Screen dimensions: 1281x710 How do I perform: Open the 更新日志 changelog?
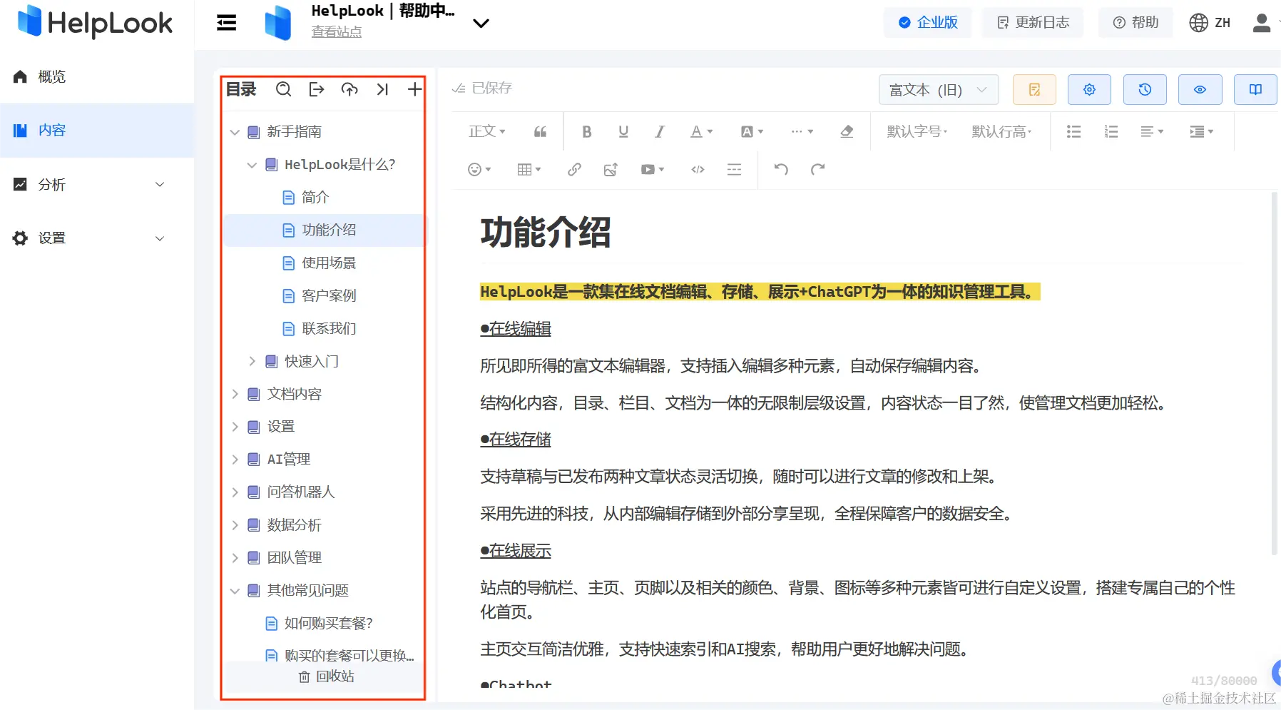tap(1033, 23)
